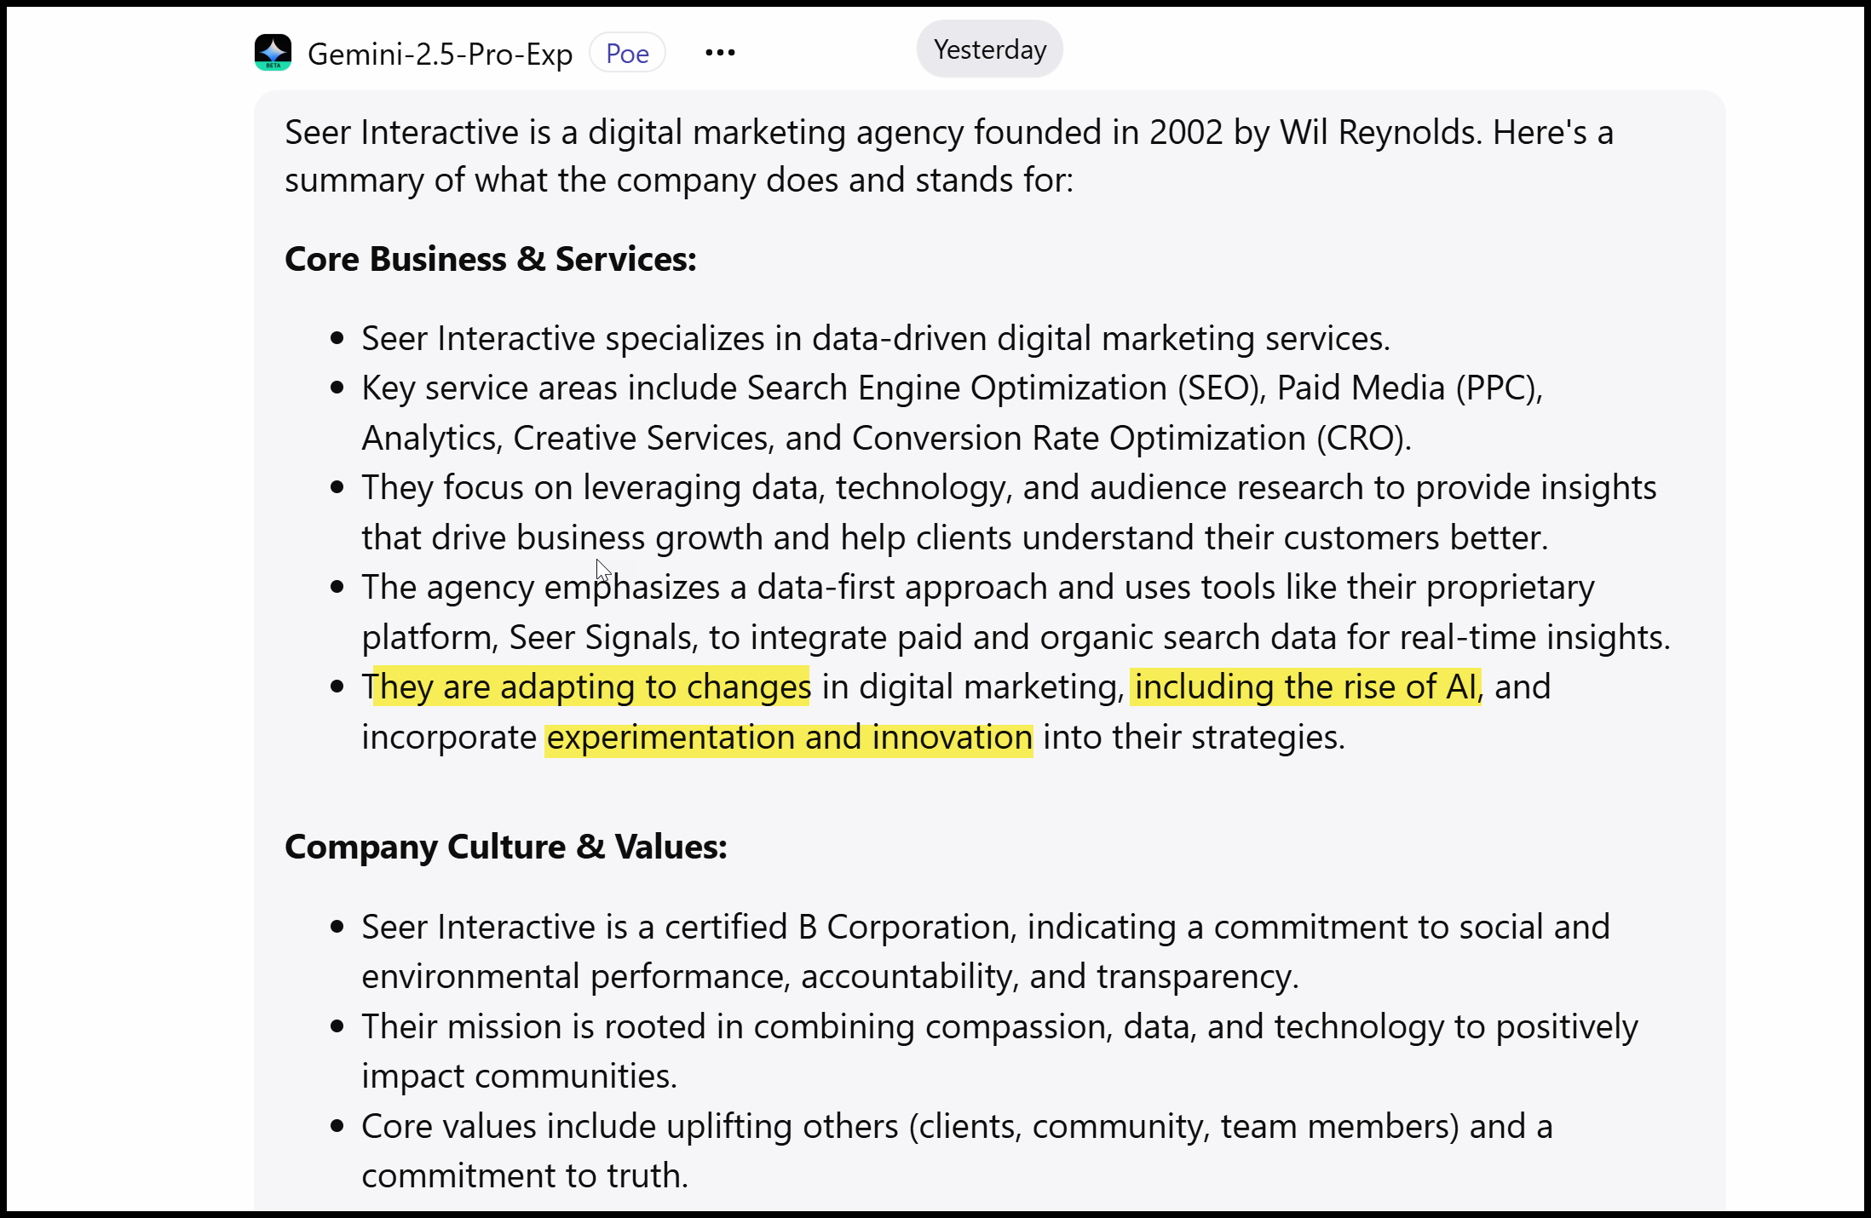Click the "Company Culture & Values:" heading

[506, 847]
